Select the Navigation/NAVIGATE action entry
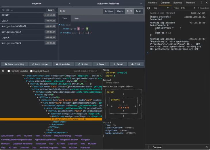This screenshot has width=210, height=150. 14,26
